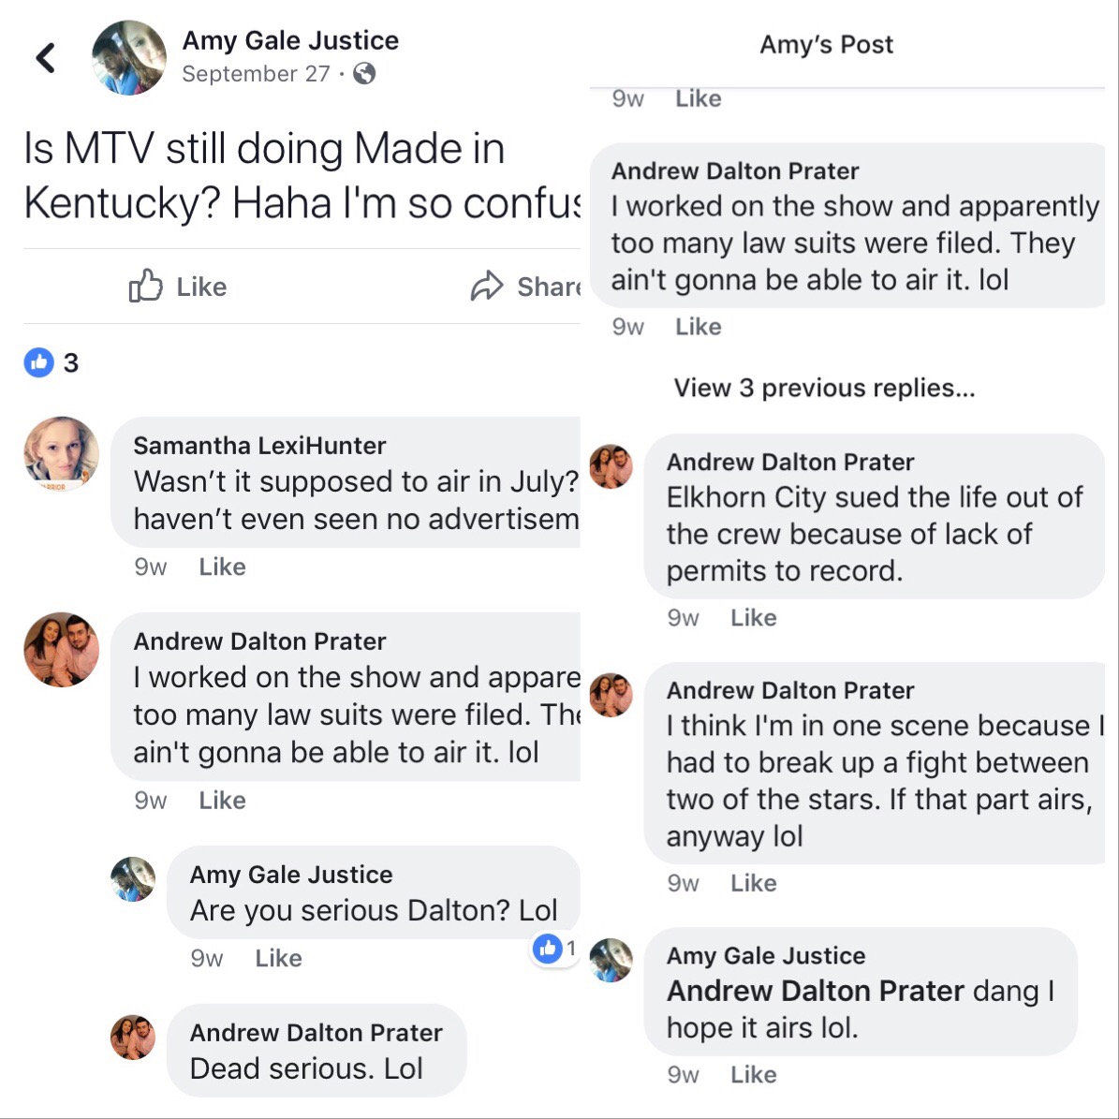Open the September 27 post date
Viewport: 1119px width, 1119px height.
257,73
